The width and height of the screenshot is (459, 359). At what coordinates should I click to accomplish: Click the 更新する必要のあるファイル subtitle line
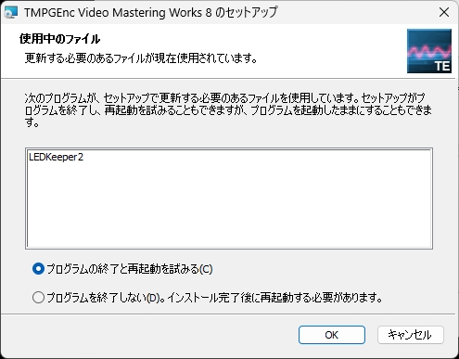click(141, 58)
